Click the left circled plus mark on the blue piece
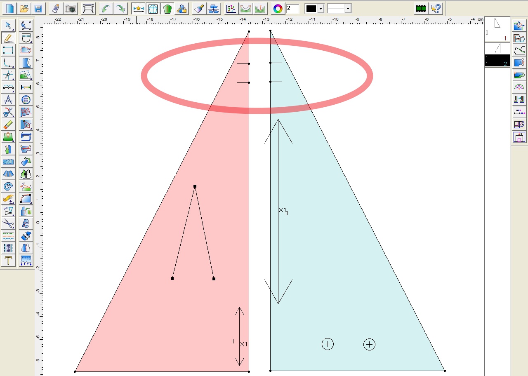The width and height of the screenshot is (528, 376). click(328, 344)
